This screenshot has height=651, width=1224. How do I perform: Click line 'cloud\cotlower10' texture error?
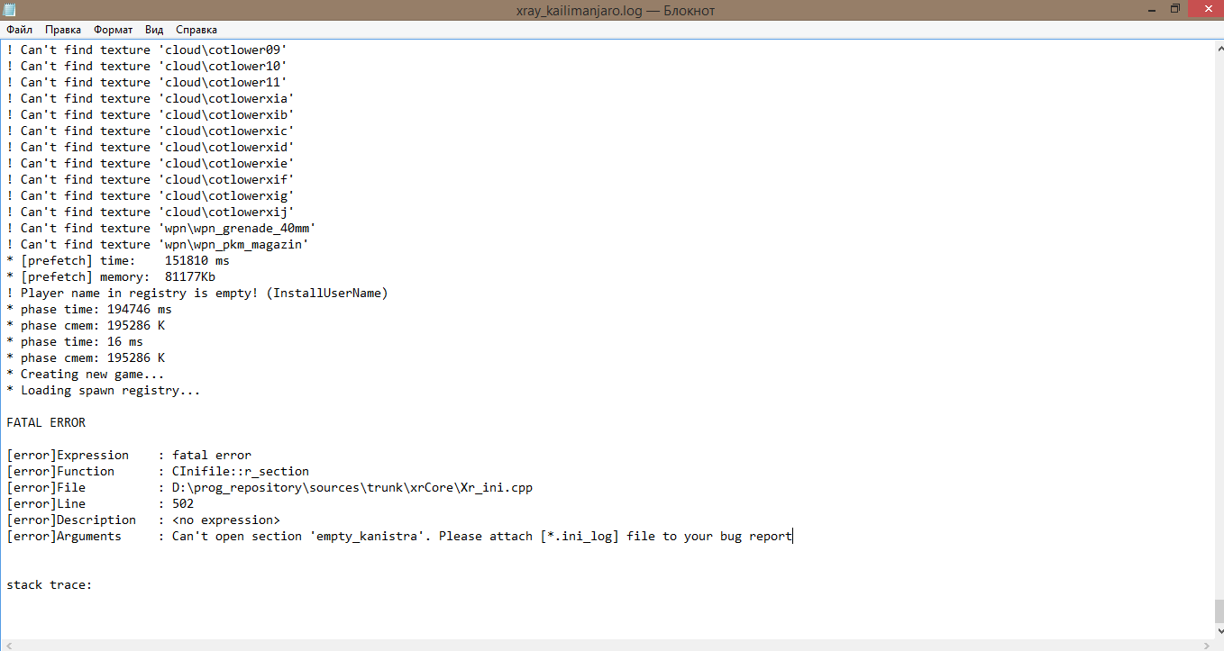click(x=147, y=66)
